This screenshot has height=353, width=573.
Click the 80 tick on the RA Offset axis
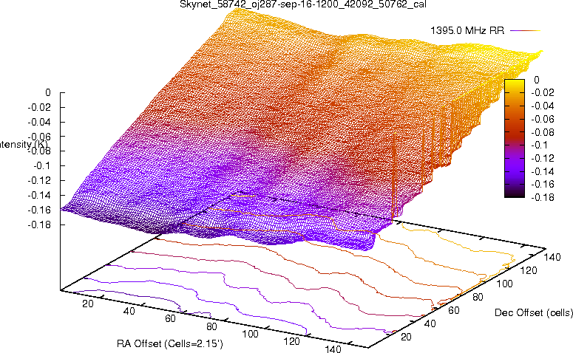211,326
